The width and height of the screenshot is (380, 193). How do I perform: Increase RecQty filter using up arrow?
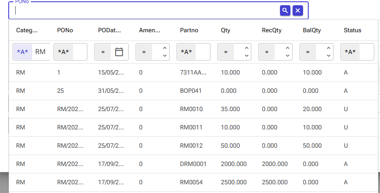click(288, 48)
